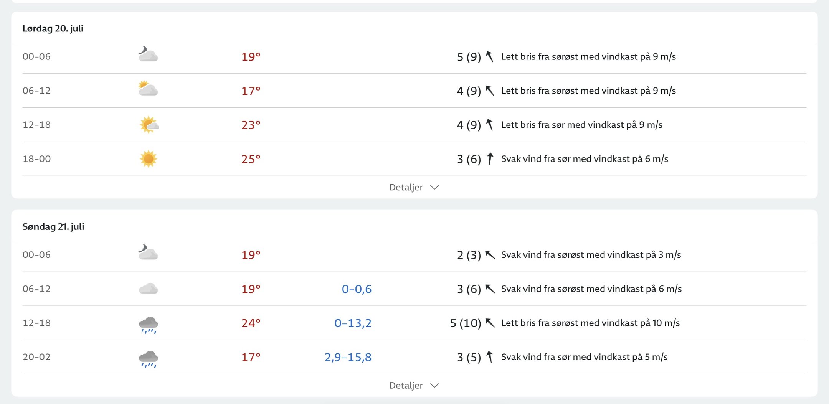829x404 pixels.
Task: Expand Detaljer for Søndag 21. juli
Action: tap(413, 385)
